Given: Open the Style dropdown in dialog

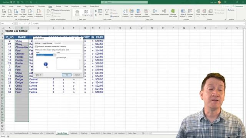Looking at the screenshot, I should coord(54,55).
